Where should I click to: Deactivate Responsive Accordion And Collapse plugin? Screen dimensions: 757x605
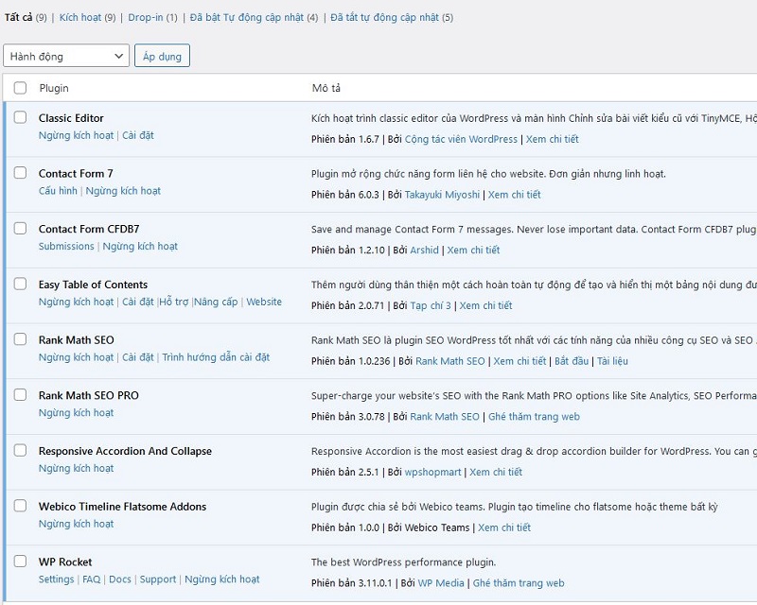point(77,469)
